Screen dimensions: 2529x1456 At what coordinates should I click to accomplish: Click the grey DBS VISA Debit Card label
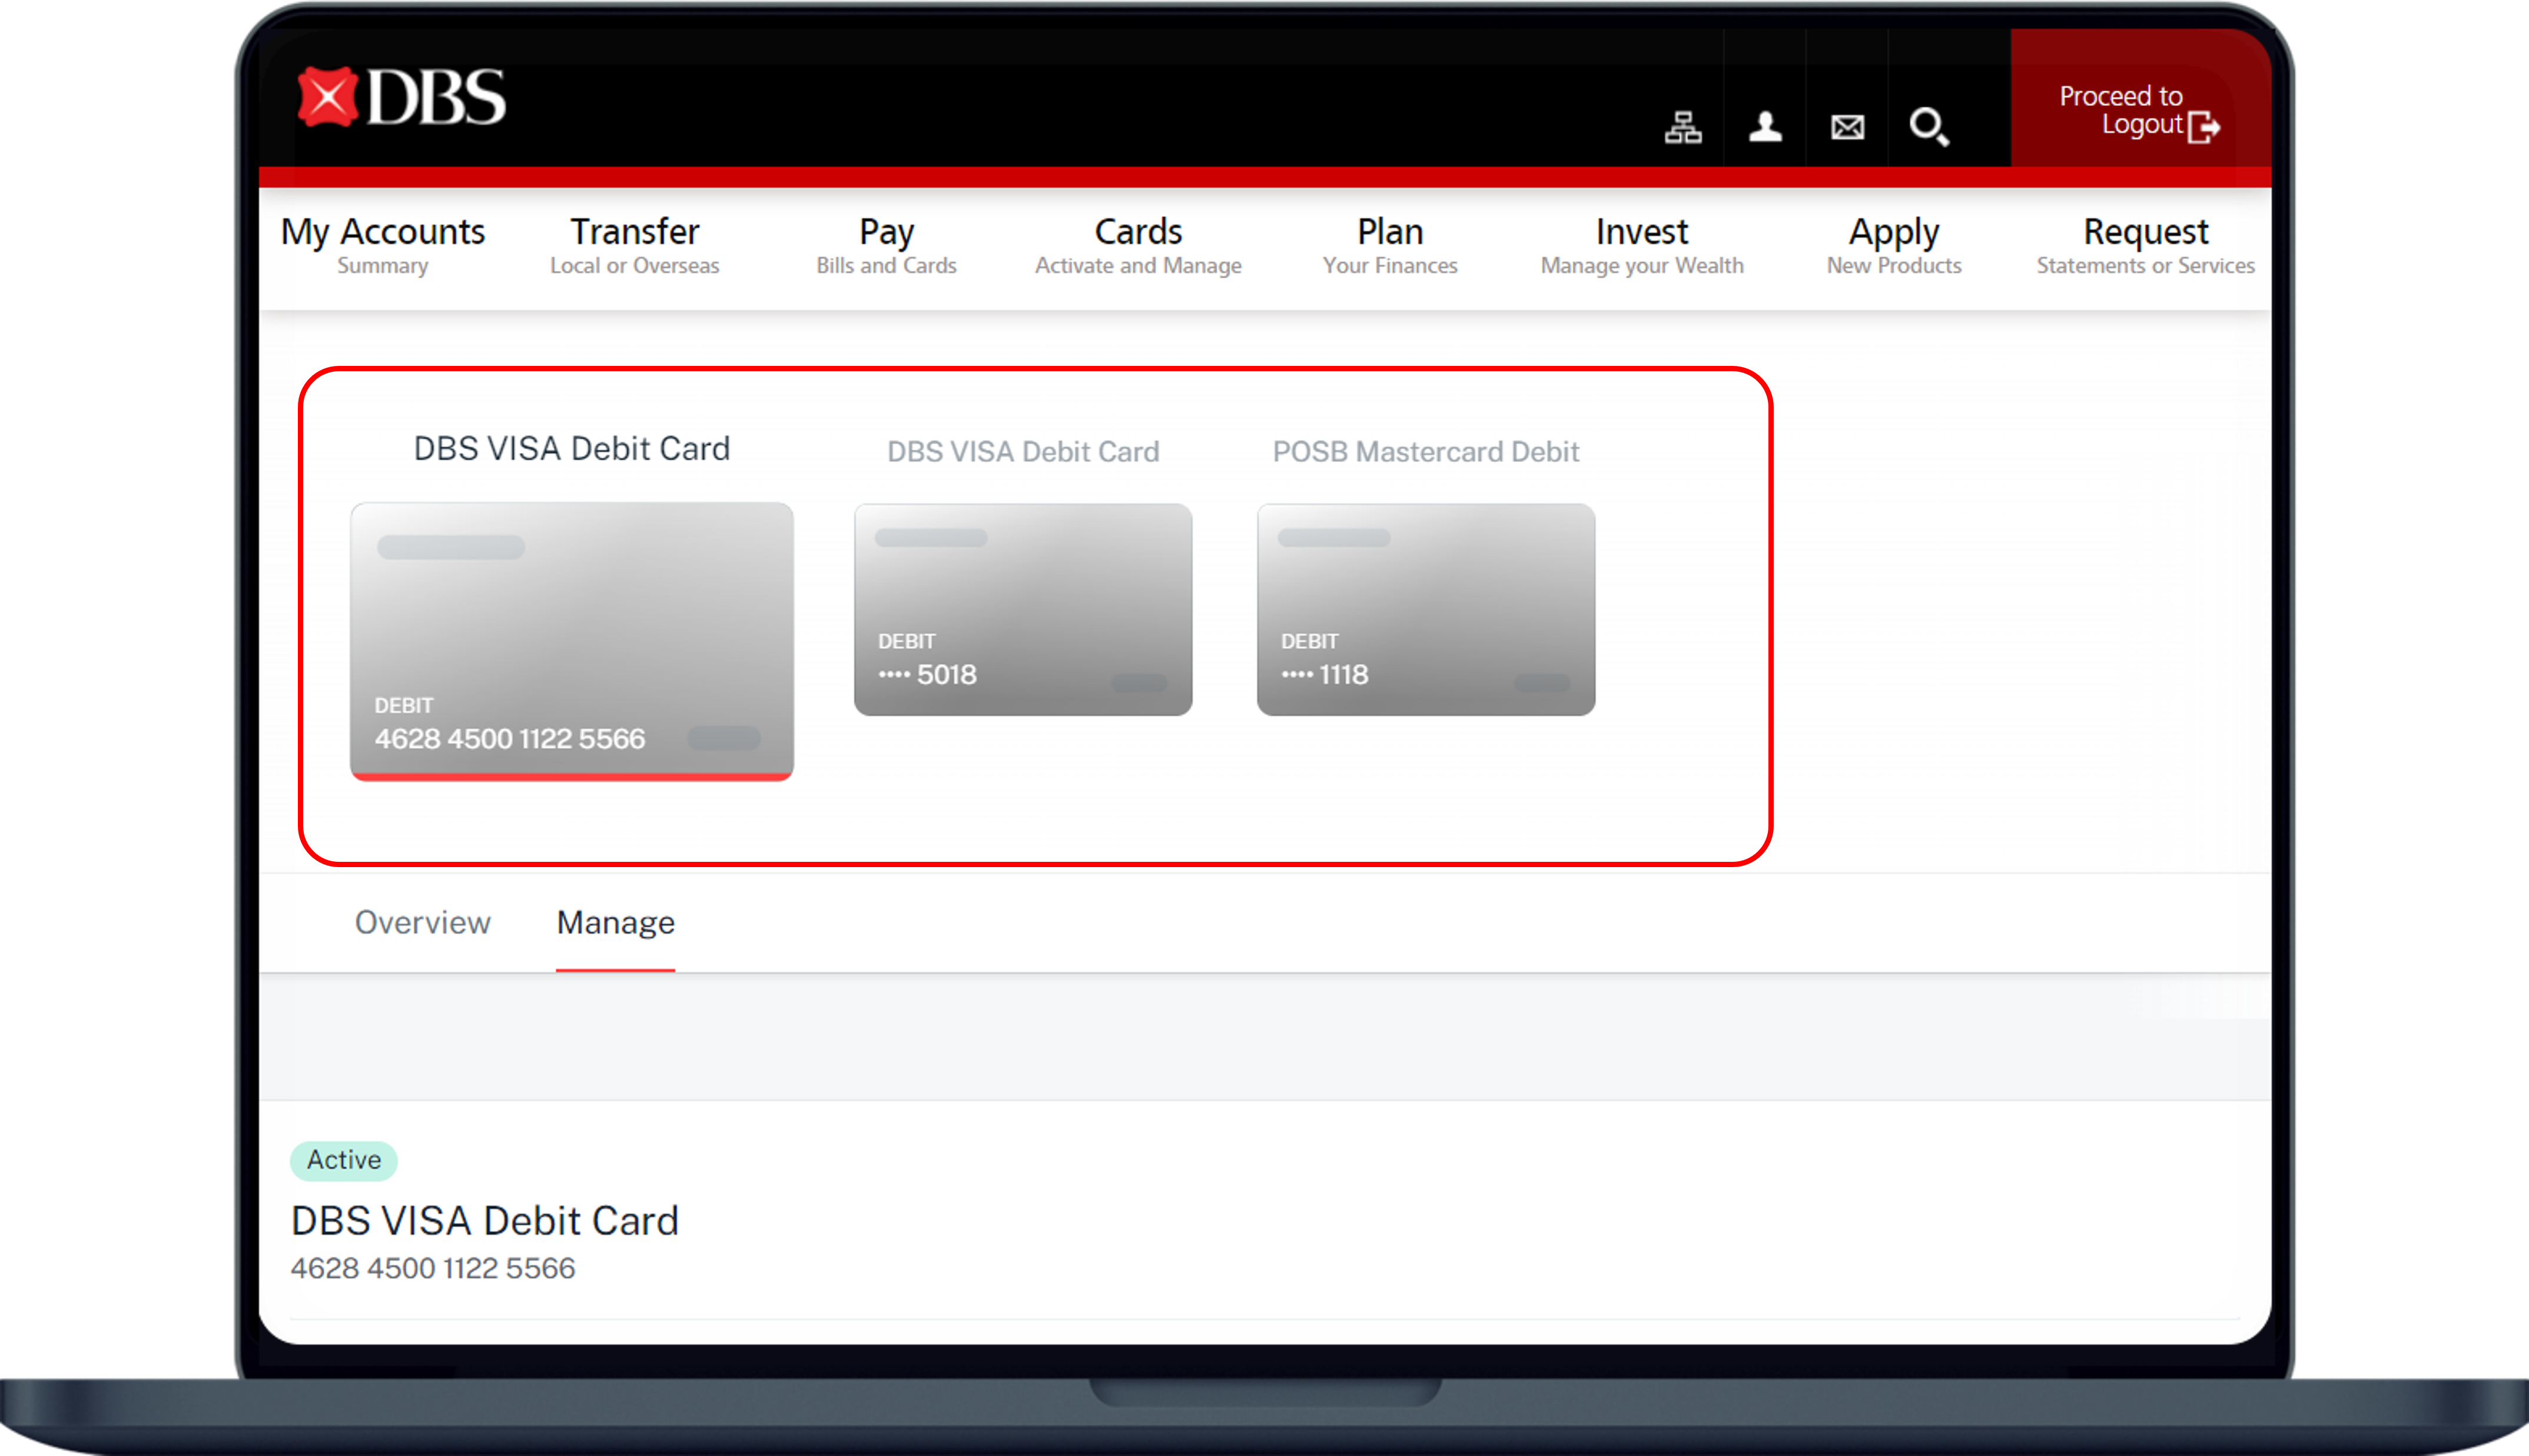click(x=1023, y=452)
